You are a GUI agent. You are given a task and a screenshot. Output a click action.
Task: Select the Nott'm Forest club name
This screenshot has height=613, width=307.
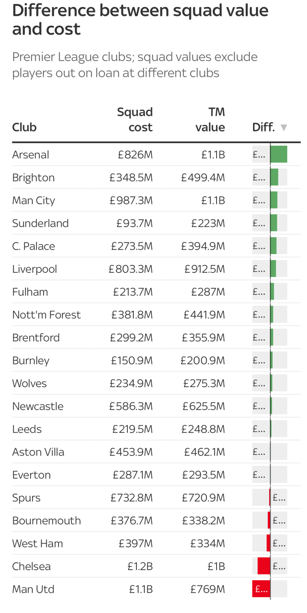[47, 315]
